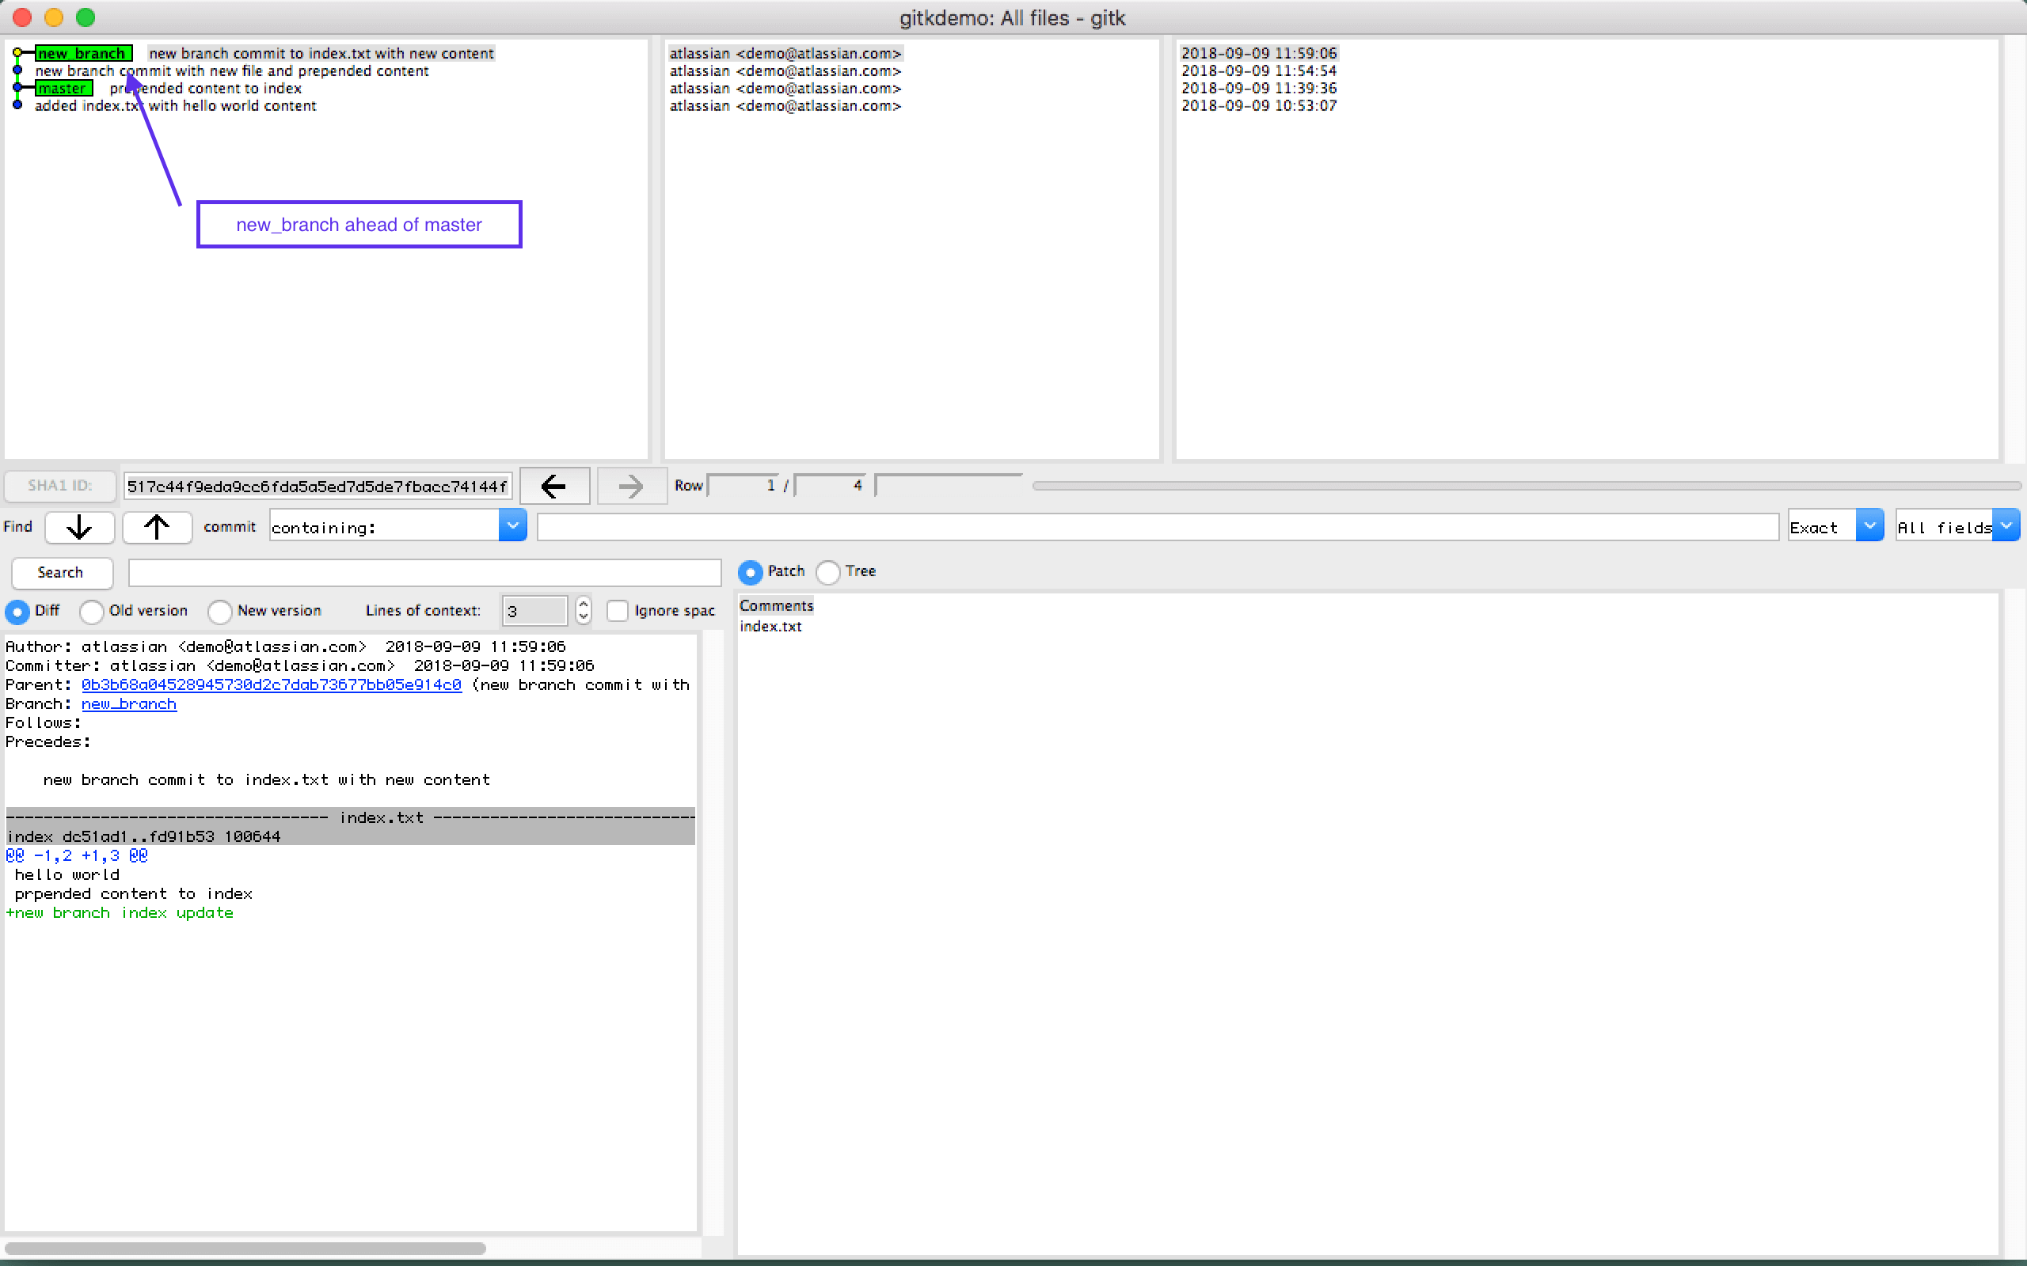Click the master green branch label
The height and width of the screenshot is (1266, 2027).
[x=63, y=88]
